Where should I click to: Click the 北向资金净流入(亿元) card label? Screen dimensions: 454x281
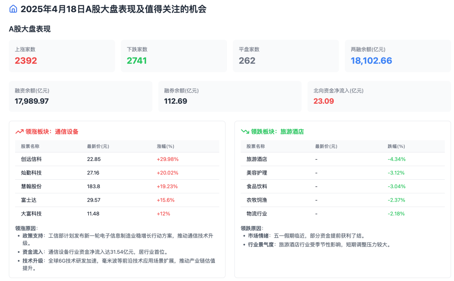coord(338,91)
